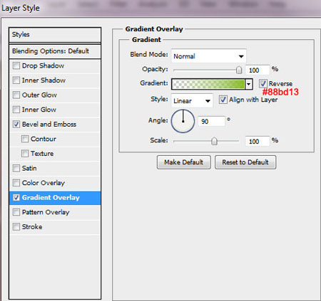This screenshot has height=301, width=321.
Task: Select the Styles list item
Action: [55, 35]
